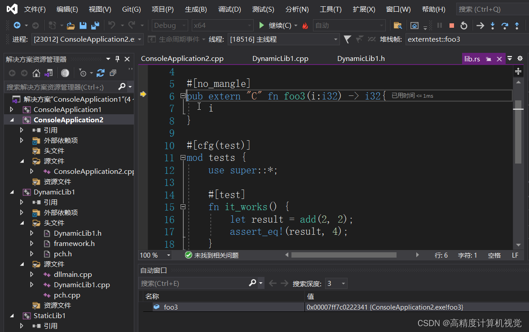Viewport: 529px width, 332px height.
Task: Click the Solution Explorer search magnifier icon
Action: click(122, 87)
